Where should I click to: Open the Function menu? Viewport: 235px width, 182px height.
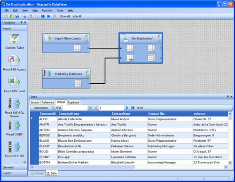click(x=47, y=10)
